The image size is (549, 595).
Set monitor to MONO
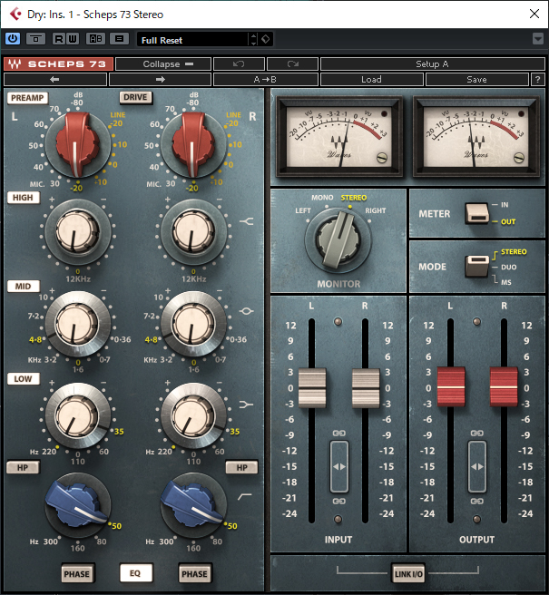pyautogui.click(x=322, y=198)
